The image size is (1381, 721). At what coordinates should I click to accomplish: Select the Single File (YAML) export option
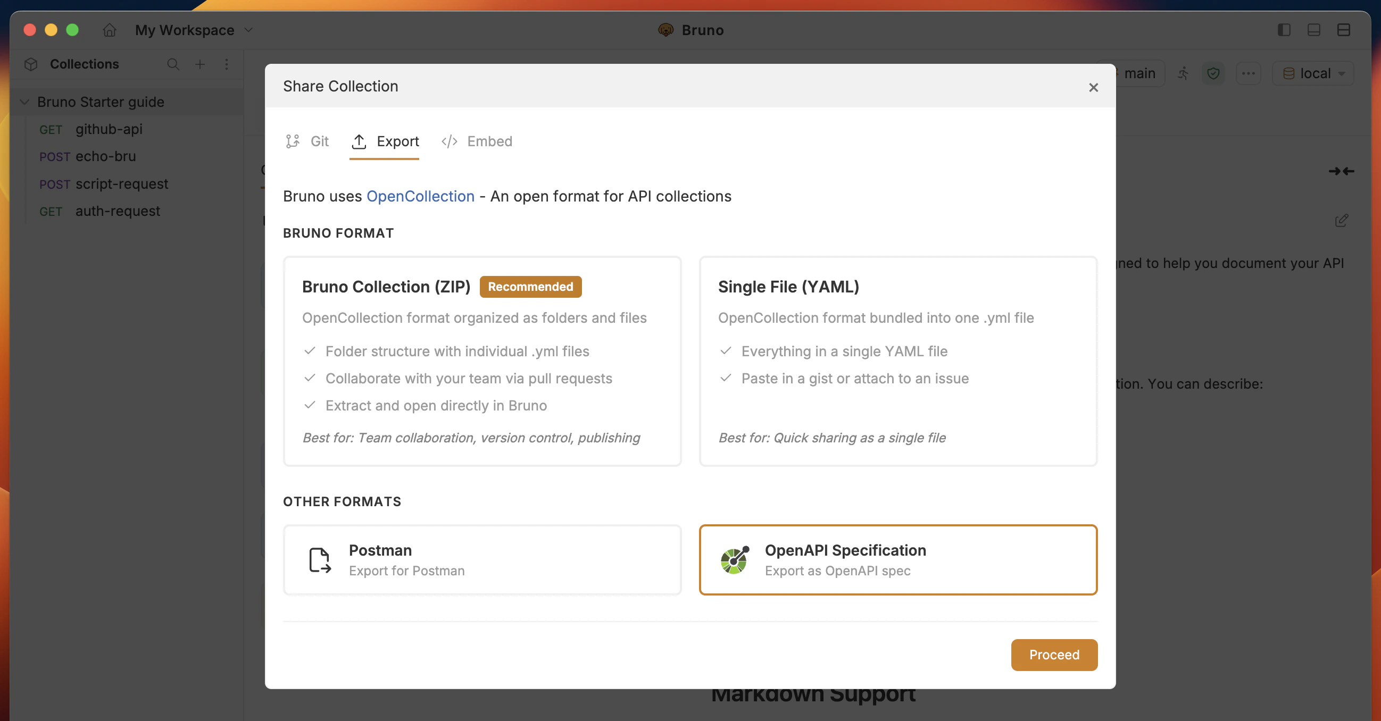pyautogui.click(x=897, y=360)
